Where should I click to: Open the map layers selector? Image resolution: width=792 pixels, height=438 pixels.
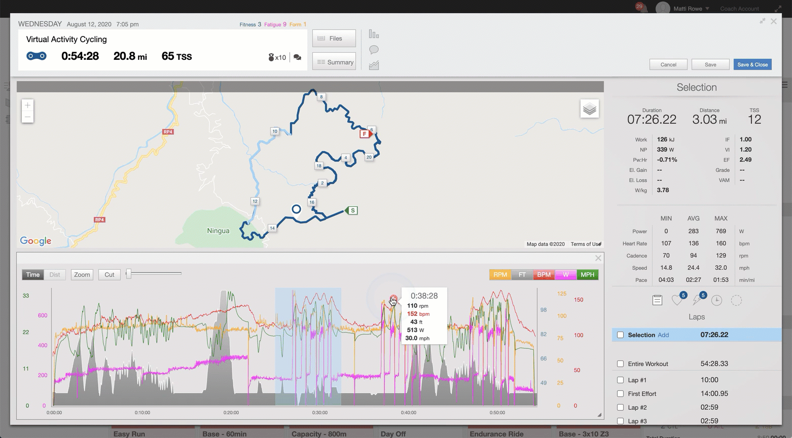589,109
